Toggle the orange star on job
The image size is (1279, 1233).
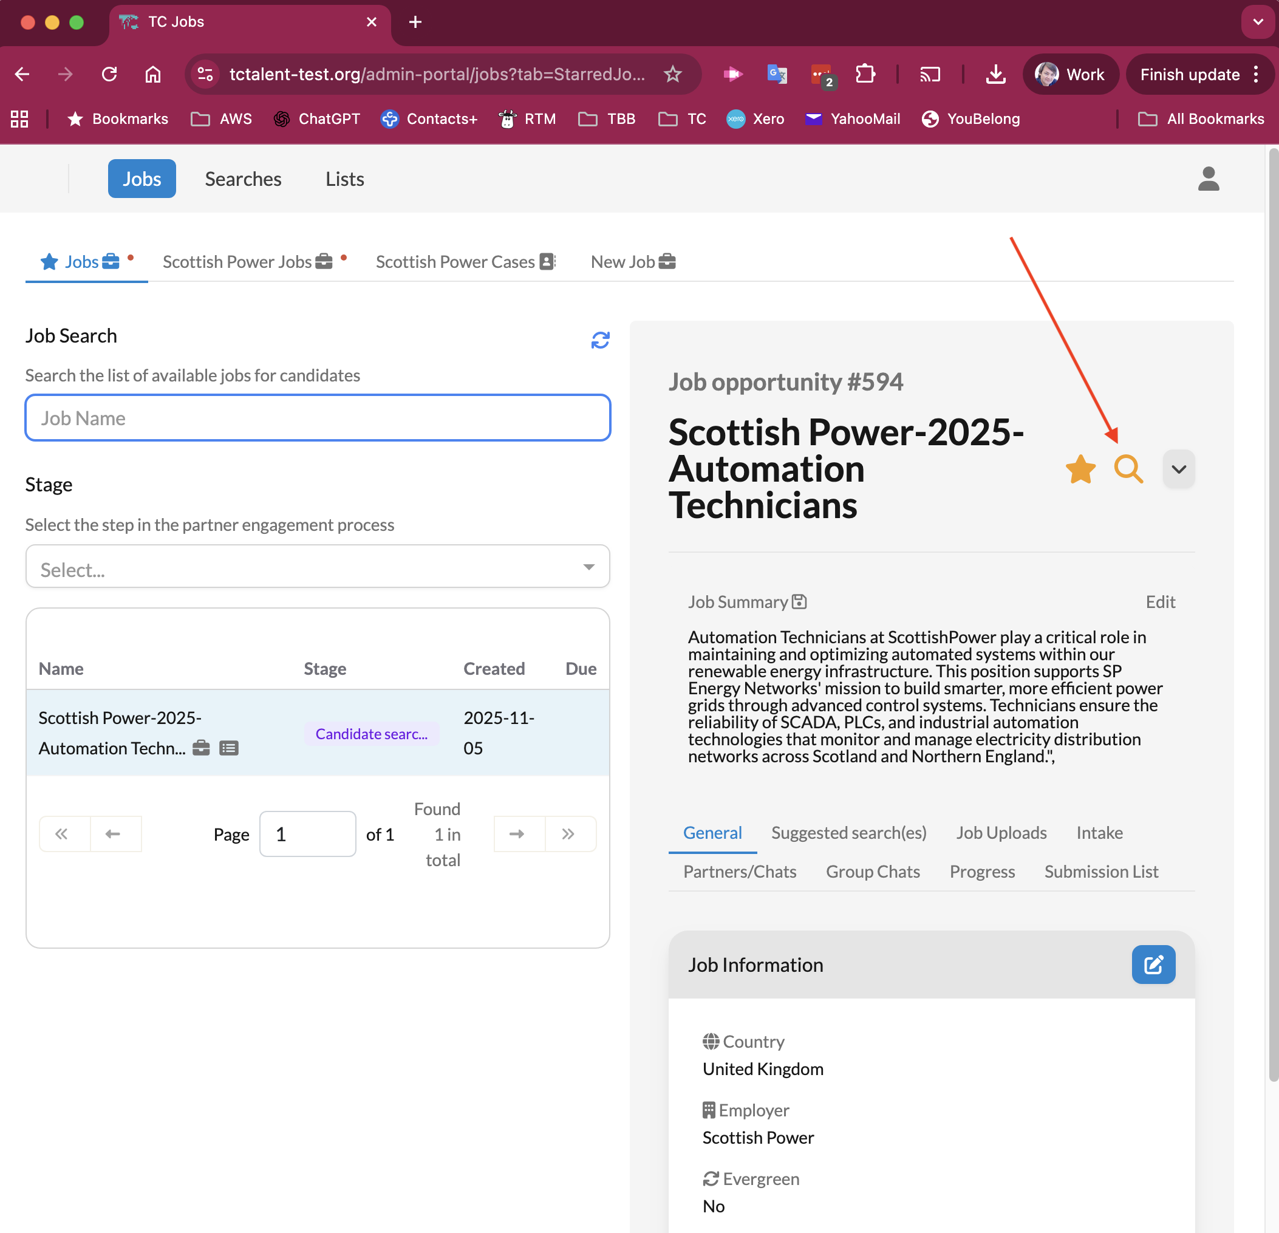tap(1080, 469)
